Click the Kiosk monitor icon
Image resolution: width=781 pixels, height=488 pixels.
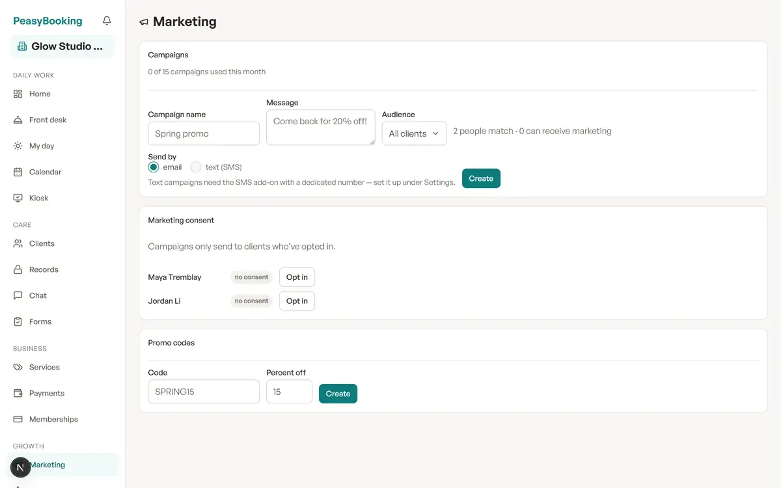18,198
